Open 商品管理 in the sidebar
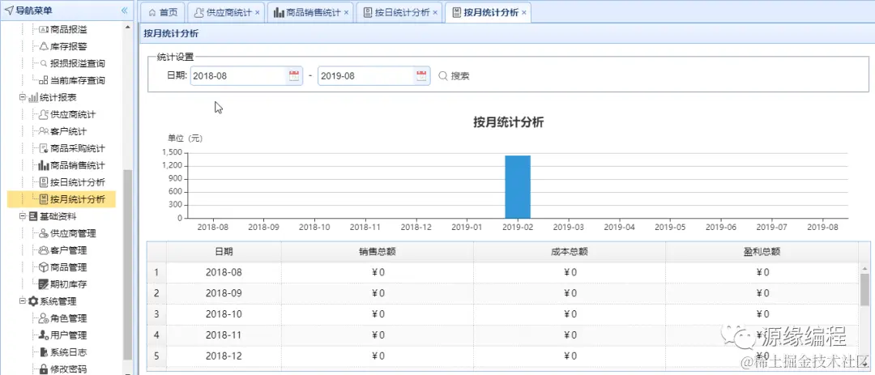The width and height of the screenshot is (875, 375). coord(68,267)
